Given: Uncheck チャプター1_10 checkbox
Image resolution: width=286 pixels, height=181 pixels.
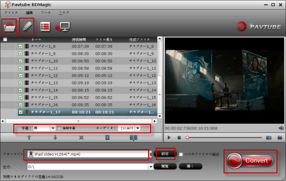Looking at the screenshot, I should (x=20, y=61).
